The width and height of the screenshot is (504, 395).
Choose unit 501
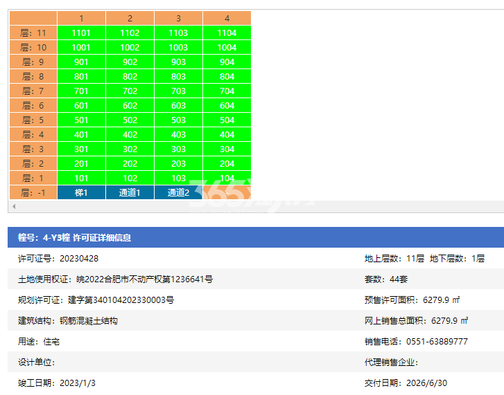[x=81, y=120]
